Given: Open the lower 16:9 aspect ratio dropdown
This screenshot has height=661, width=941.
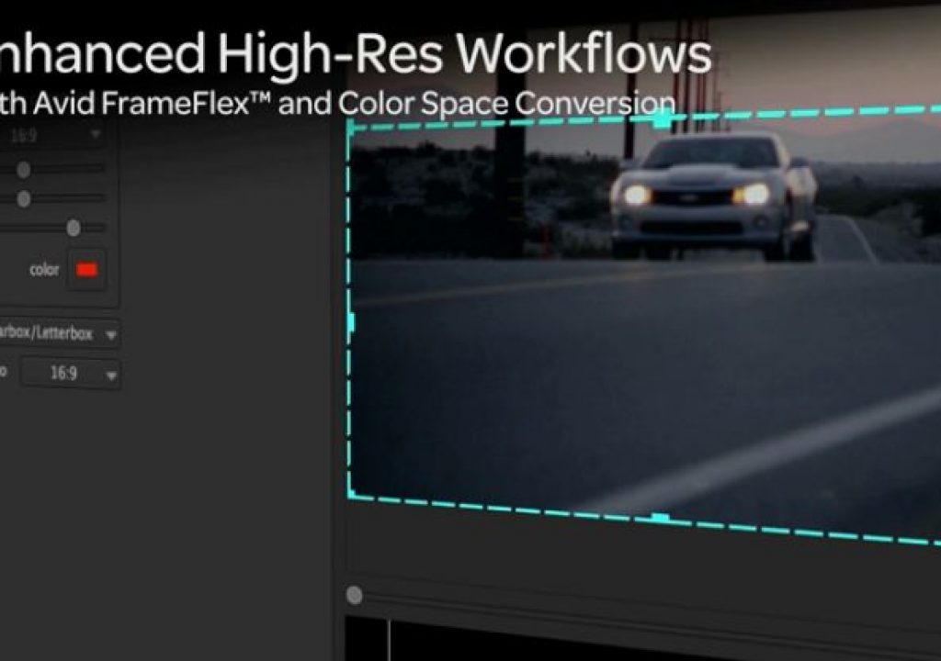Looking at the screenshot, I should pos(71,374).
